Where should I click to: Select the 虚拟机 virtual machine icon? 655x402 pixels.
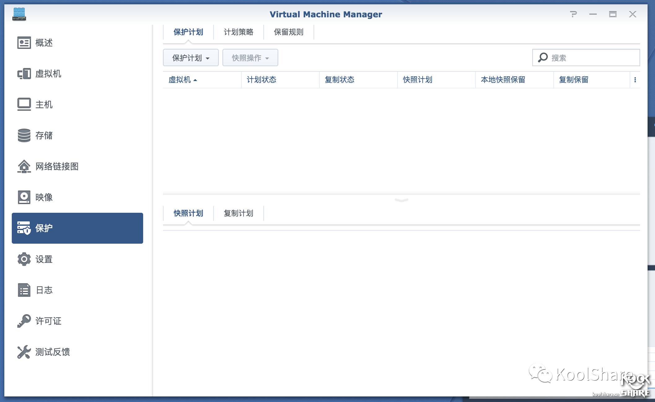point(24,74)
